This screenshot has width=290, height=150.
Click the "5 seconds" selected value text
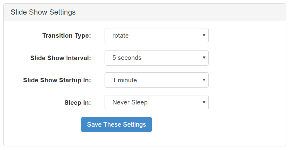[127, 58]
